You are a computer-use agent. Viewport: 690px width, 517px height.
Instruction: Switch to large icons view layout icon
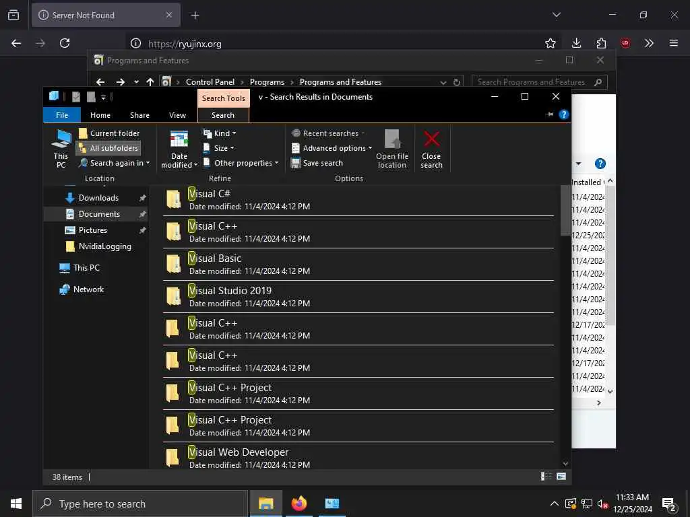561,477
